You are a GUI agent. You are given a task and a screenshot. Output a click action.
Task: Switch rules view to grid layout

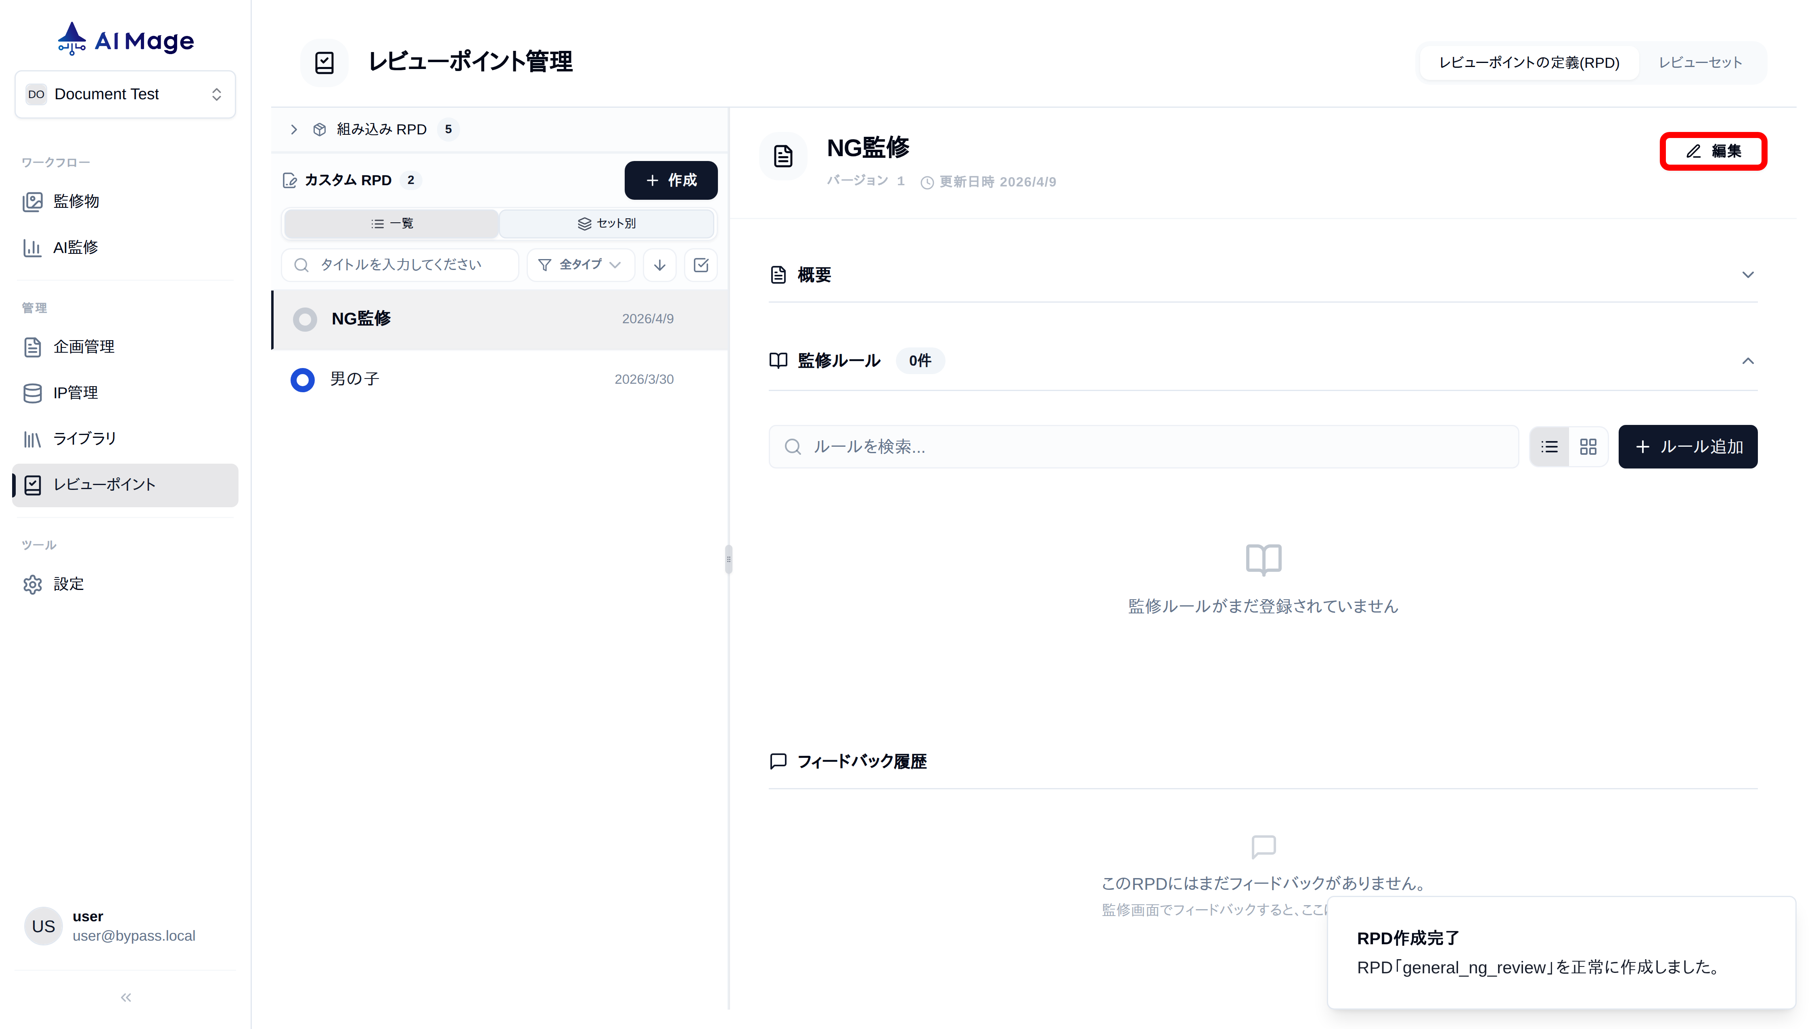[x=1588, y=446]
